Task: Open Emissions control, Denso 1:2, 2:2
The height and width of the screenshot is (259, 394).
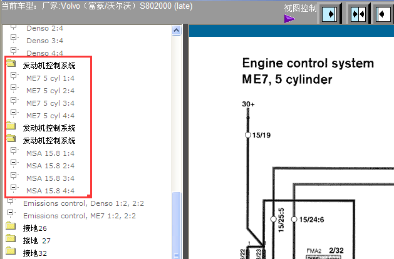Action: click(83, 203)
